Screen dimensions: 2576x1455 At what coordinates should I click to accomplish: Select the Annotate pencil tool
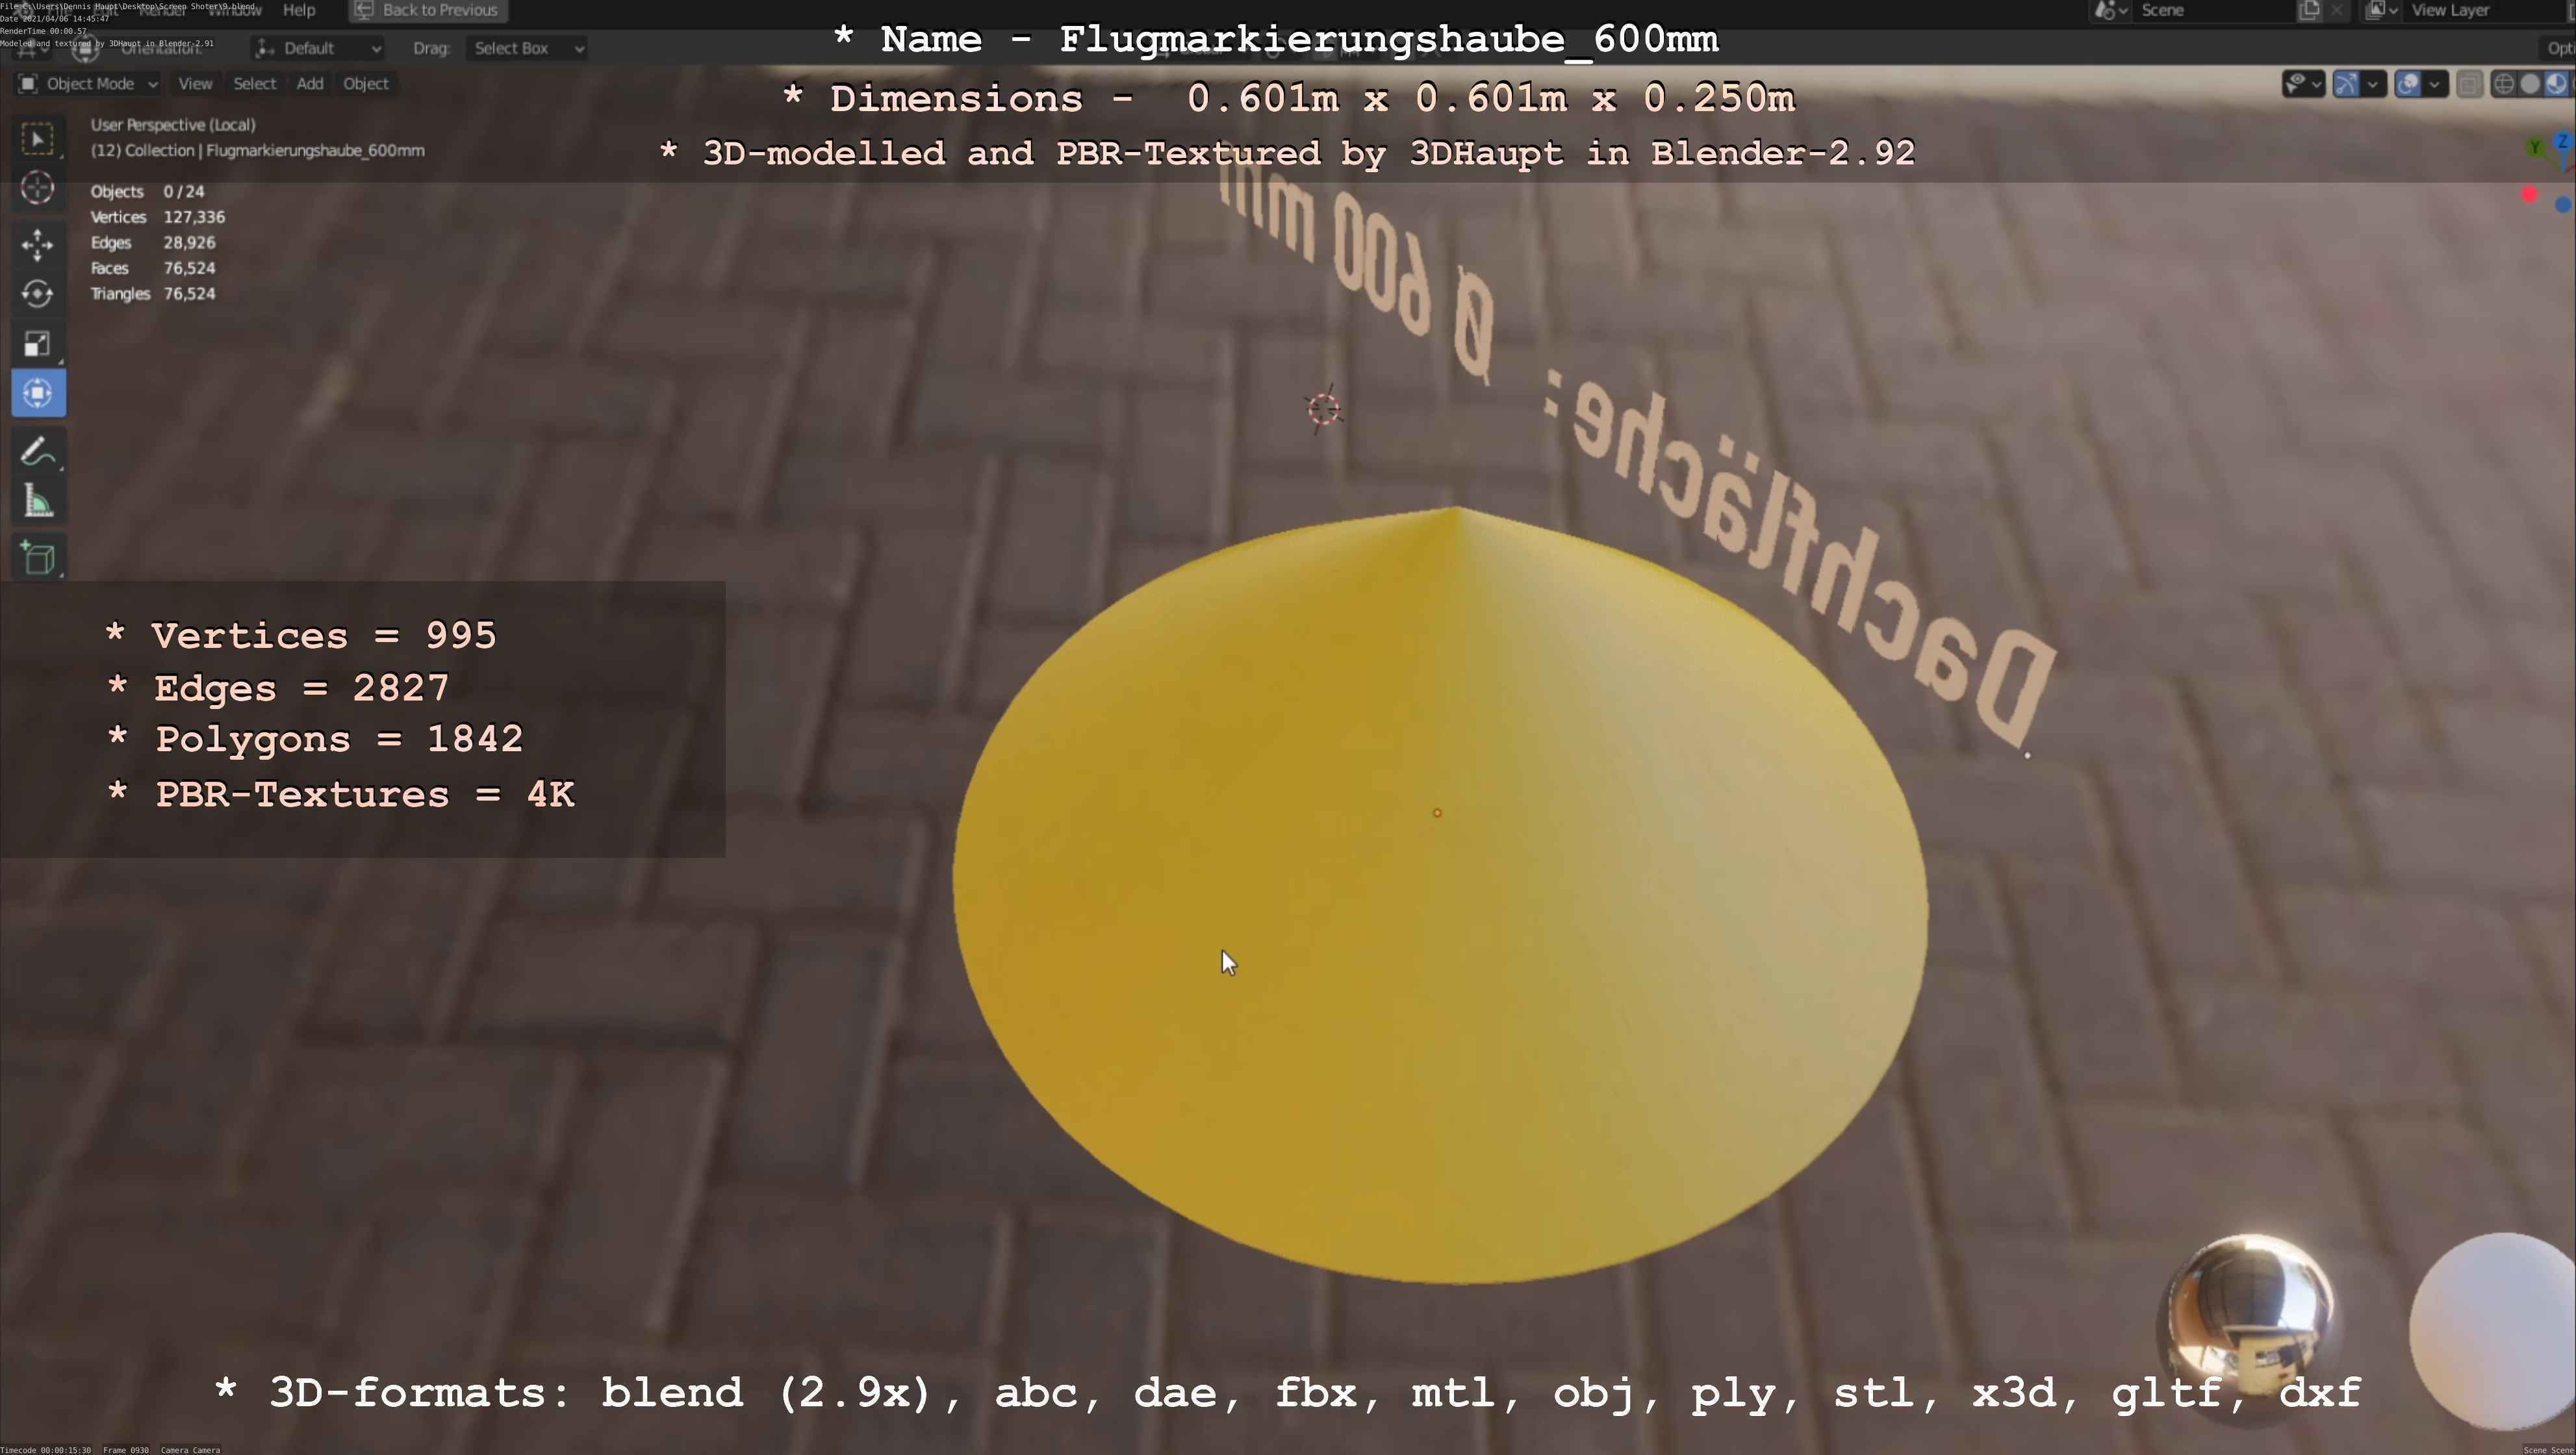38,452
